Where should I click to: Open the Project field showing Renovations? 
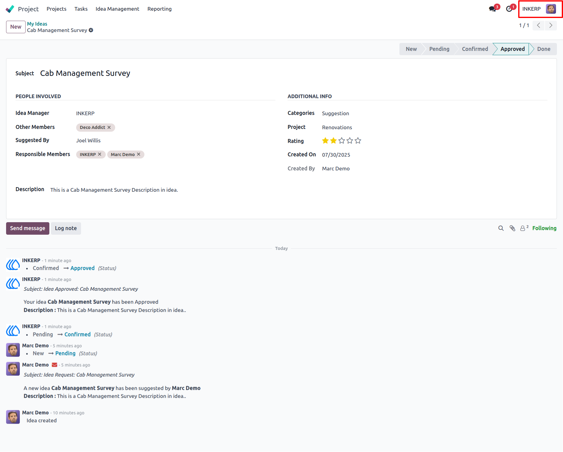337,127
